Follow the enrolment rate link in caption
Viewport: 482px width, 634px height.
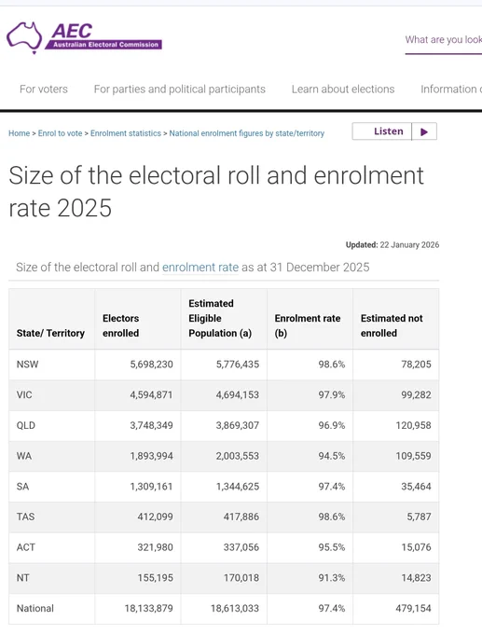tap(200, 268)
